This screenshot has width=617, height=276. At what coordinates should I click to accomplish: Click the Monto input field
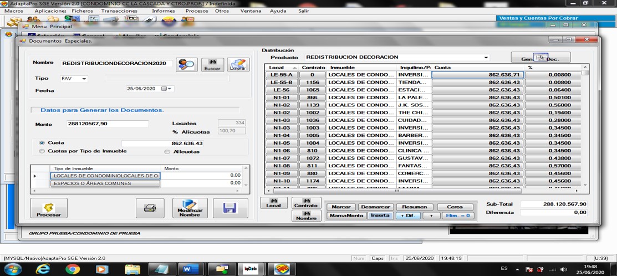pos(108,124)
